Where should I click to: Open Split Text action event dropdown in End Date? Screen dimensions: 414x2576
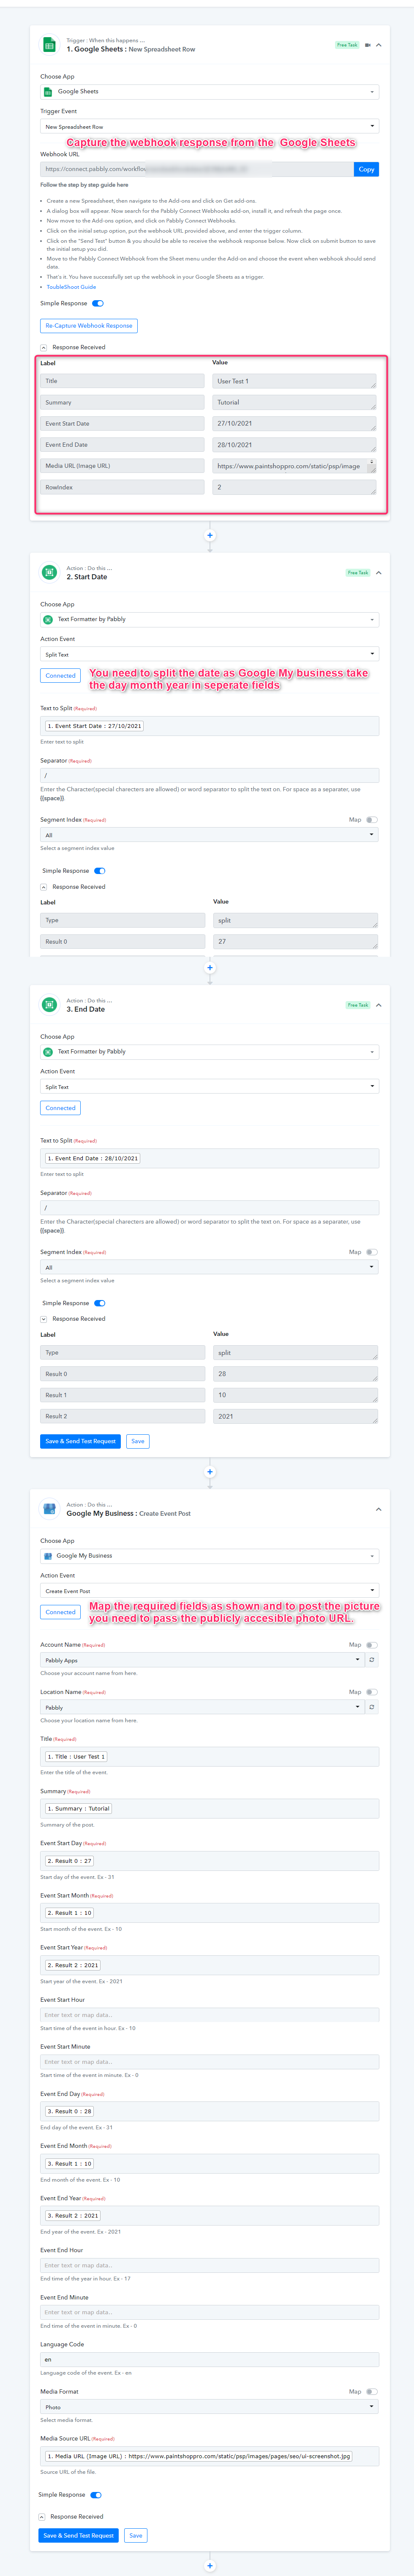[209, 1087]
